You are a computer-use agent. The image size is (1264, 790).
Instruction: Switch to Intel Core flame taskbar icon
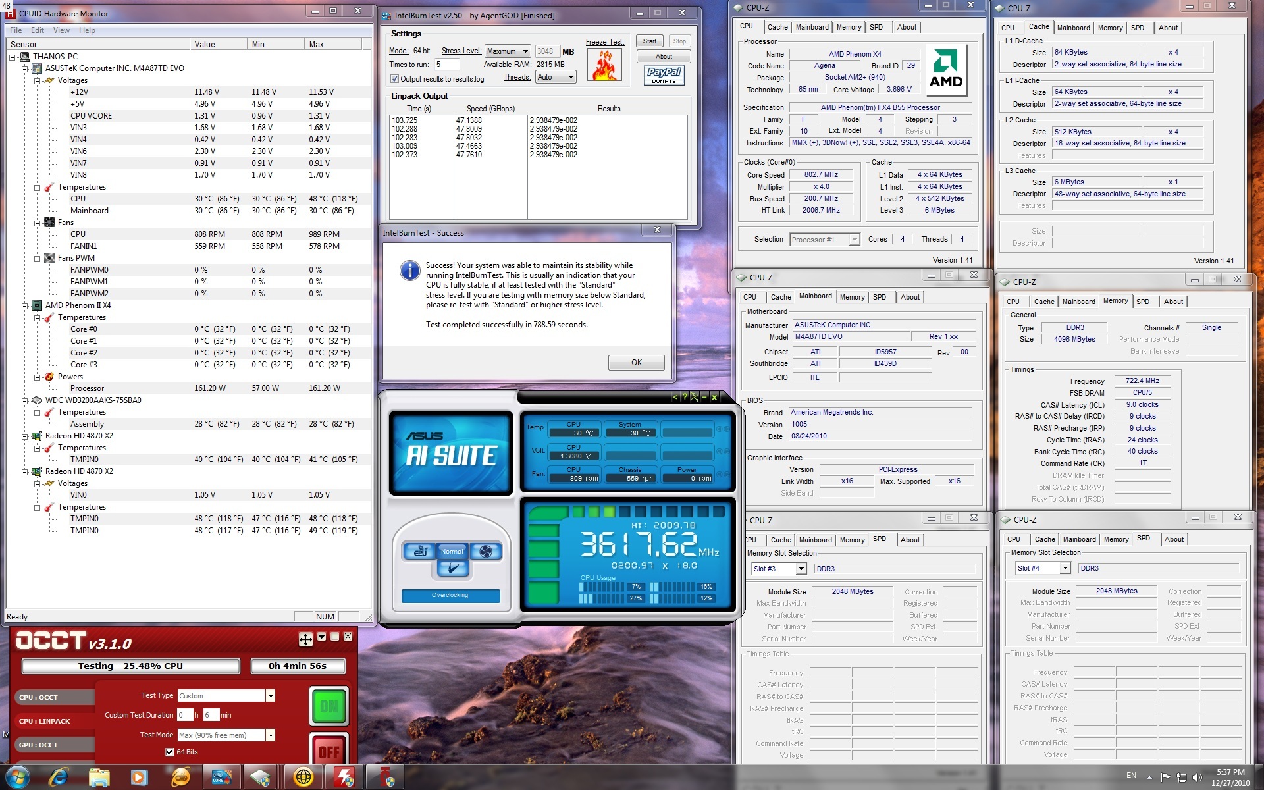coord(221,777)
